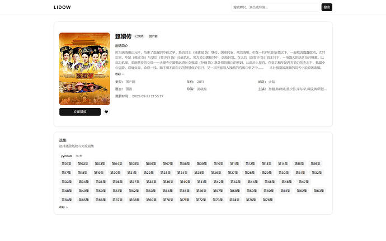This screenshot has height=241, width=386.
Task: Select episode 第05集
Action: 134,164
